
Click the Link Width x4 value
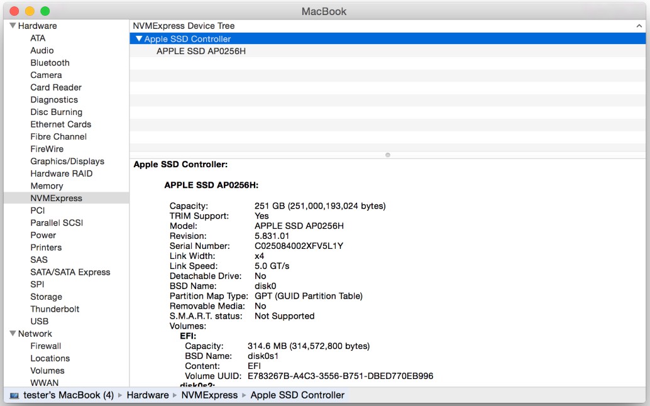[259, 256]
